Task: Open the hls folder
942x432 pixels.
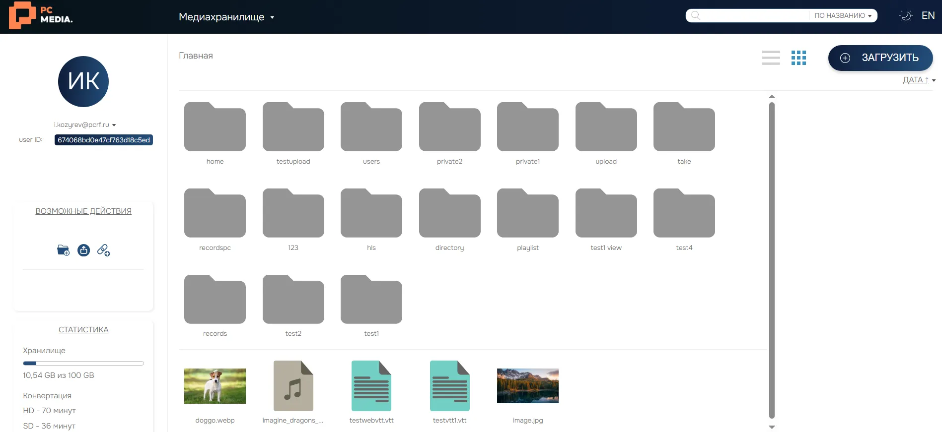Action: 371,213
